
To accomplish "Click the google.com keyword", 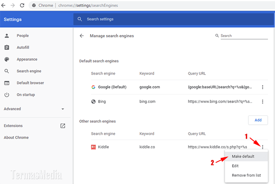I will (150, 87).
